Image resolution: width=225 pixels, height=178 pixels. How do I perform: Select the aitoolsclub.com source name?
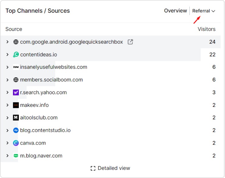click(39, 118)
